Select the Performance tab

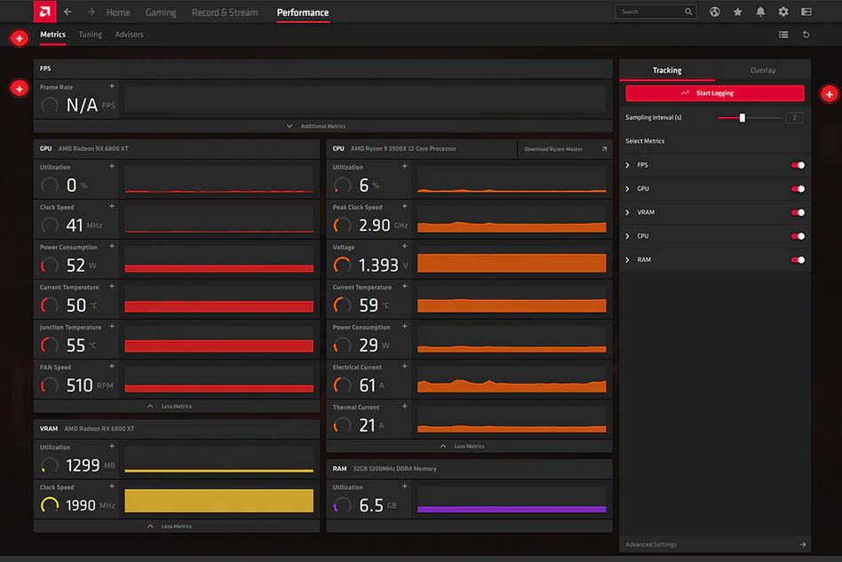tap(303, 12)
